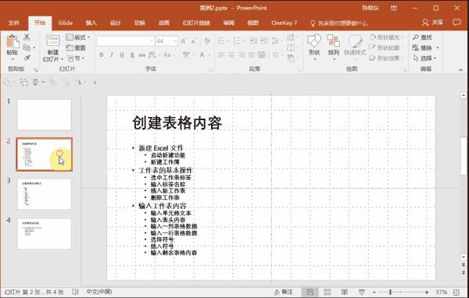
Task: Click the Increase Indent (list level) icon
Action: click(x=263, y=41)
